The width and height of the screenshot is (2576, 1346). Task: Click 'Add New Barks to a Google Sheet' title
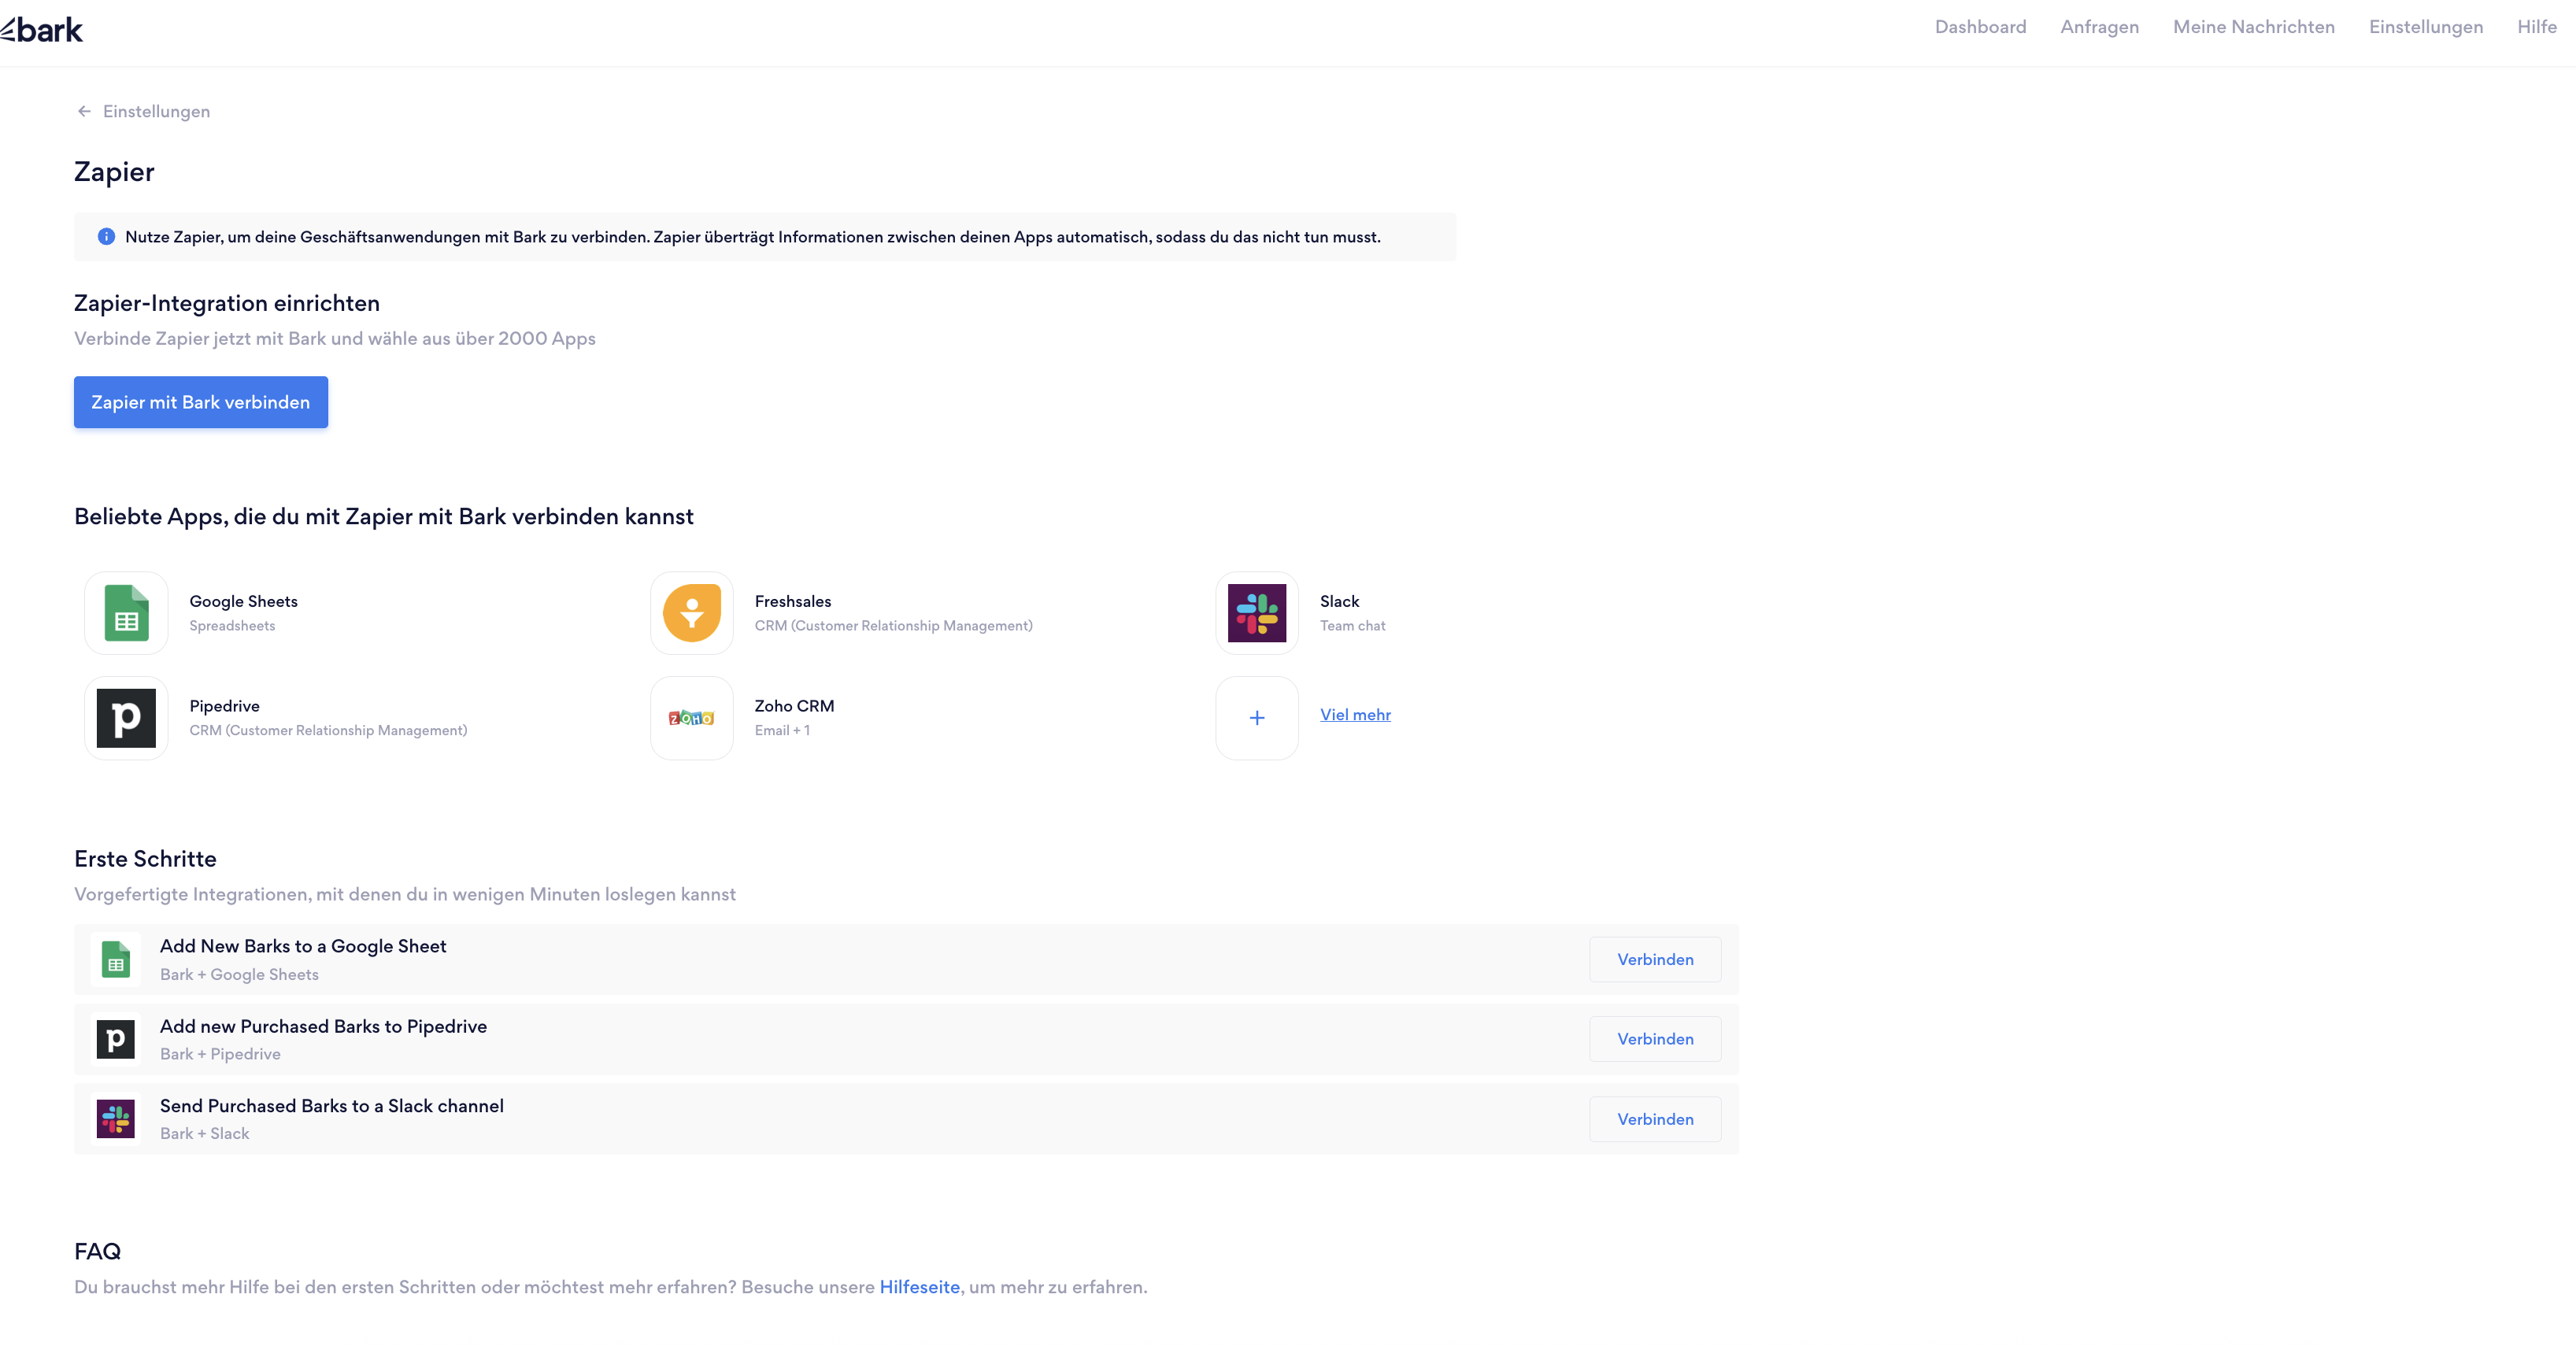click(x=303, y=946)
